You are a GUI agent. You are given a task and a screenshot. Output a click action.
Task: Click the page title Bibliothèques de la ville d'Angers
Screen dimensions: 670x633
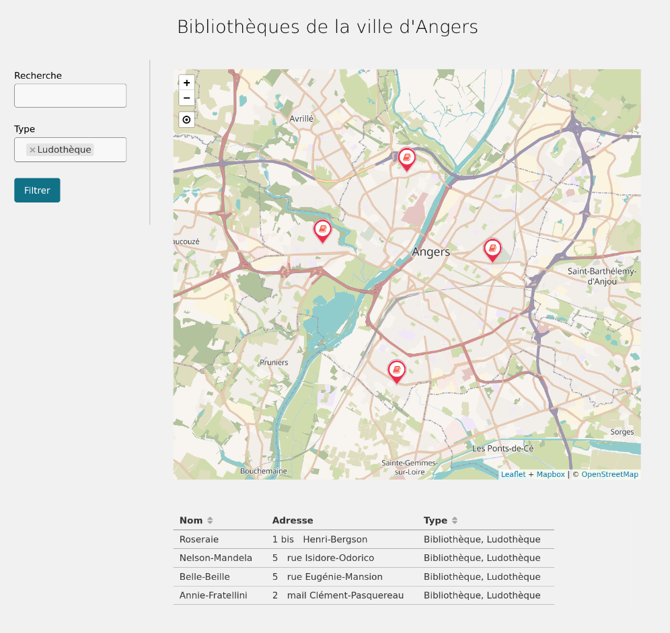tap(328, 26)
